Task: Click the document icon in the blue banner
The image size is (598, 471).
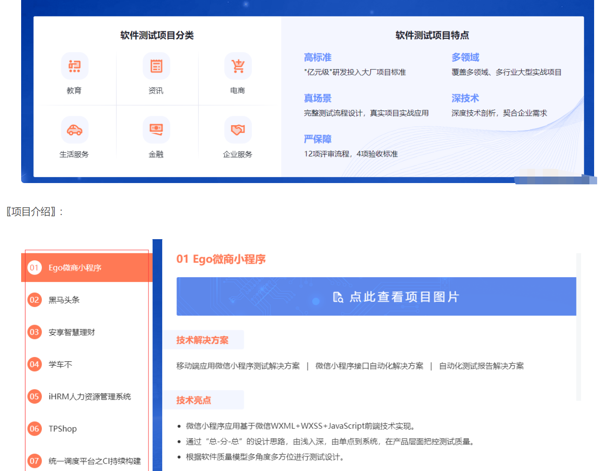Action: point(337,297)
